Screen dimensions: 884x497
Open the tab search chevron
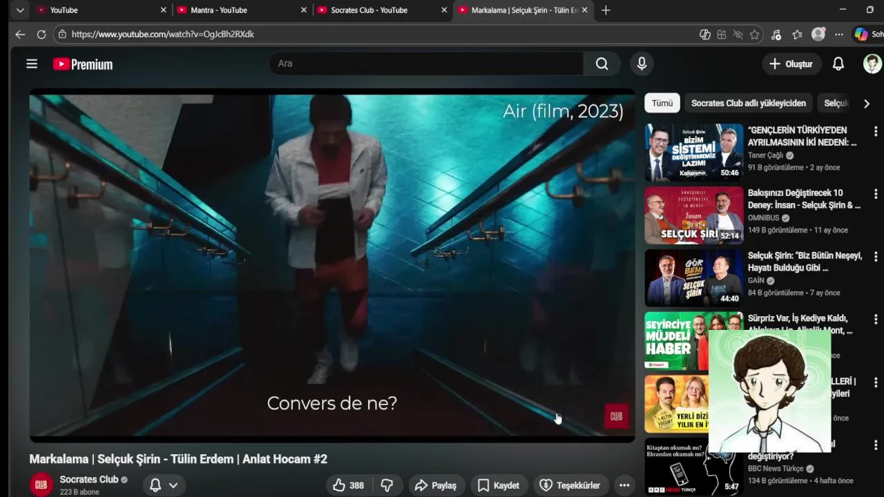[19, 10]
